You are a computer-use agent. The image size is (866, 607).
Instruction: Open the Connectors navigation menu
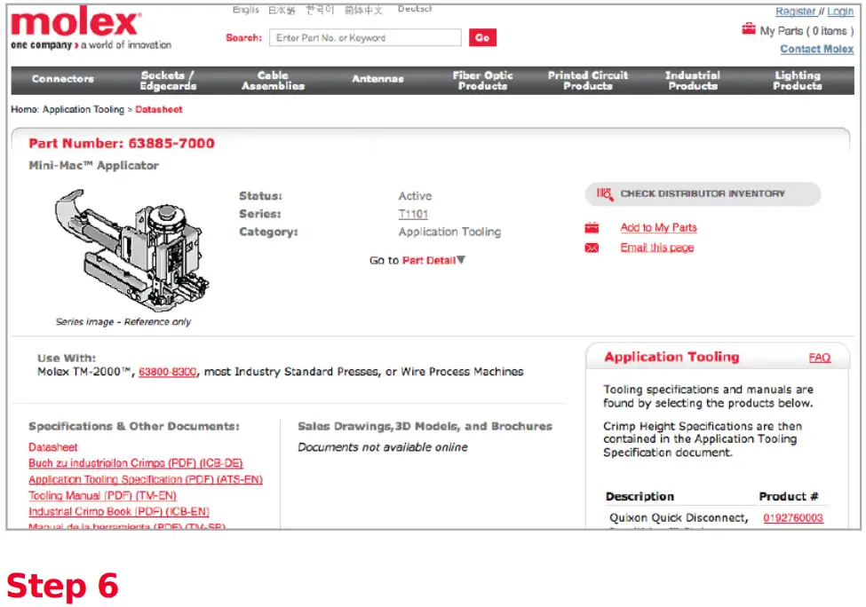pyautogui.click(x=61, y=80)
